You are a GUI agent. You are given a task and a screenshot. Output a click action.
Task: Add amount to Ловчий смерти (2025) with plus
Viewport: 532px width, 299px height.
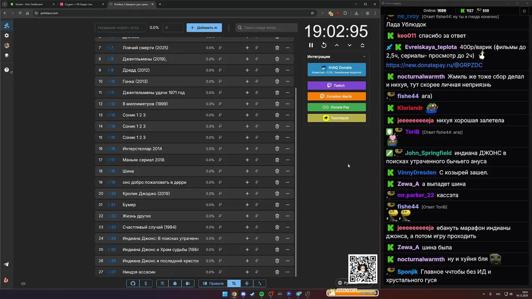(x=247, y=48)
